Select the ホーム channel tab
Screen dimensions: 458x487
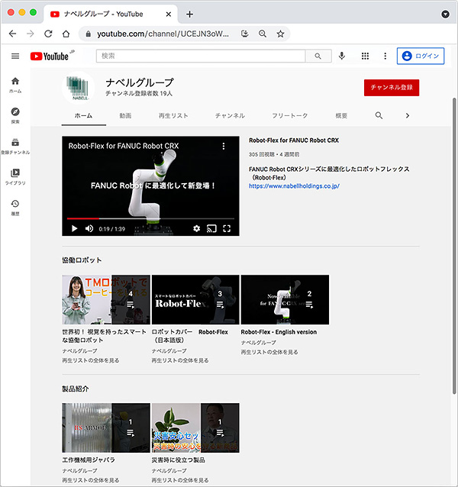pos(83,116)
